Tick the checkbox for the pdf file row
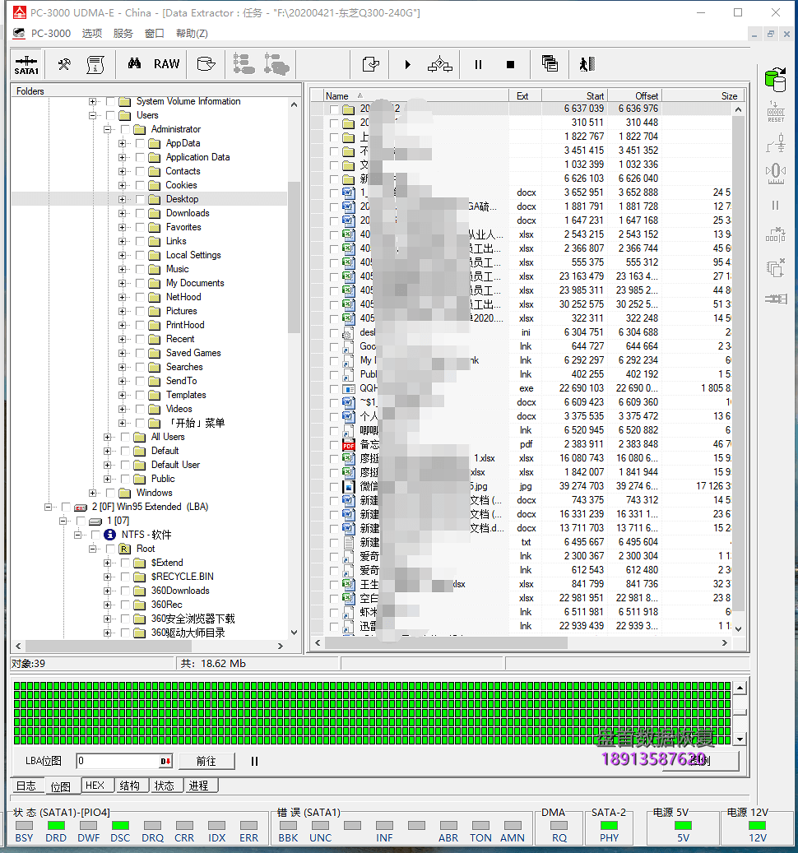Viewport: 798px width, 853px height. 334,444
